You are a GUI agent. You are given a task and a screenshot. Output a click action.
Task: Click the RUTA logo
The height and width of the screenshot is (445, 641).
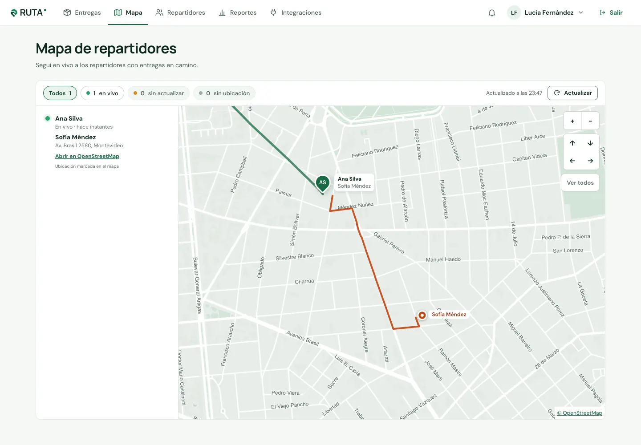[28, 12]
